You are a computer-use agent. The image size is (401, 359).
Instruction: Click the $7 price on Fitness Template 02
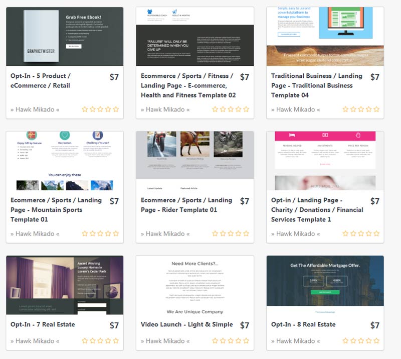point(245,77)
